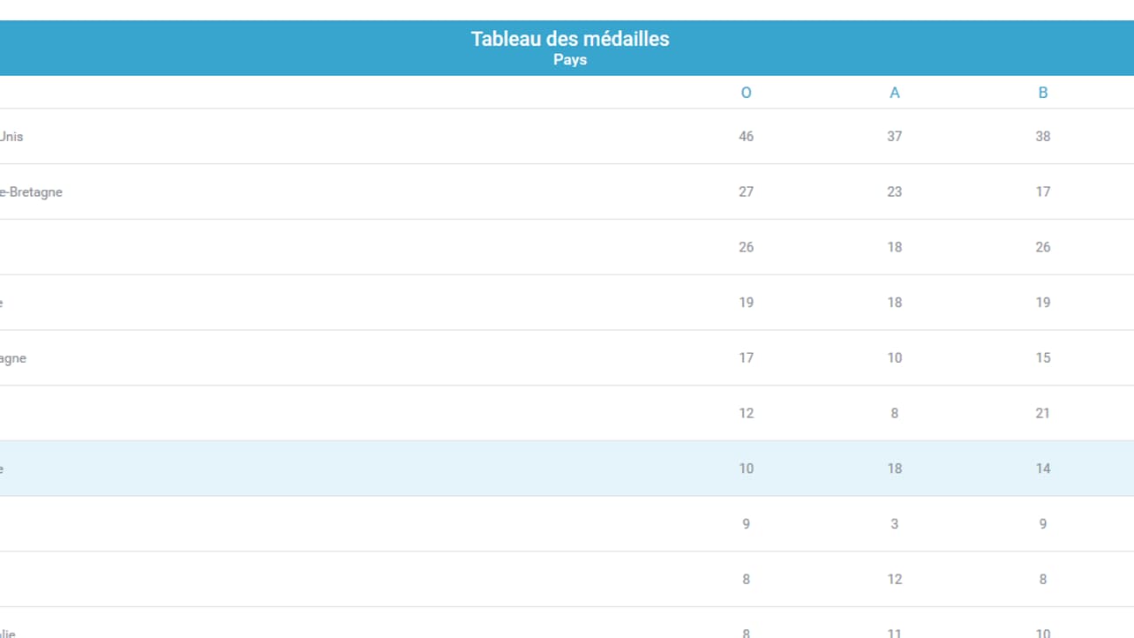
Task: Click the O gold column header
Action: pyautogui.click(x=746, y=93)
